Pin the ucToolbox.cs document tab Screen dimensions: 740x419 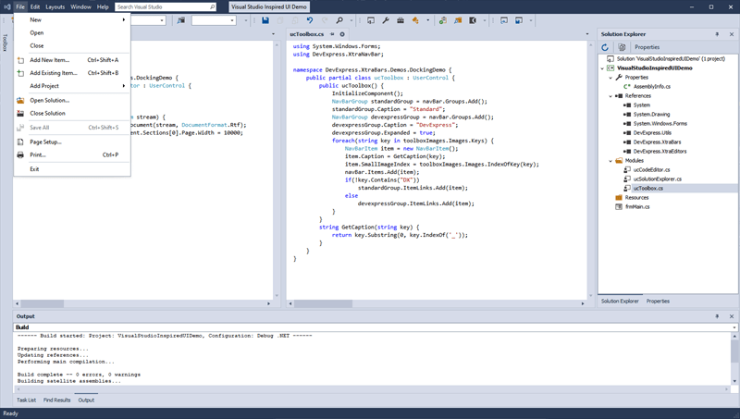(332, 34)
